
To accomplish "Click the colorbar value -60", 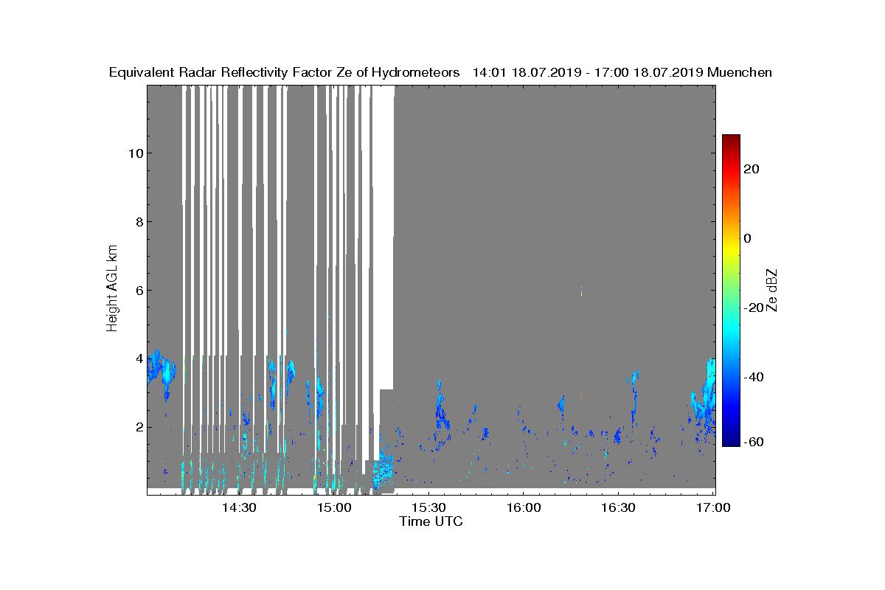I will pos(753,442).
